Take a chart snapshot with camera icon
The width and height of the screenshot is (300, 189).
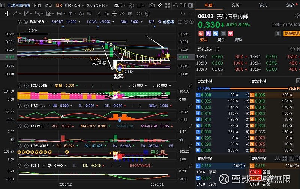pyautogui.click(x=152, y=6)
